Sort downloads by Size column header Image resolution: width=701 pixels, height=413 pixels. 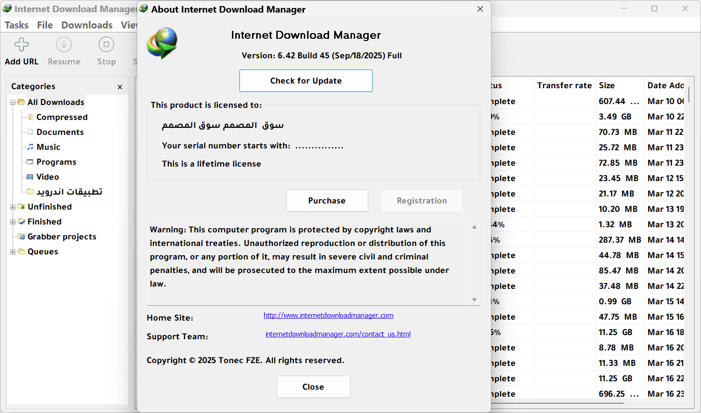607,85
